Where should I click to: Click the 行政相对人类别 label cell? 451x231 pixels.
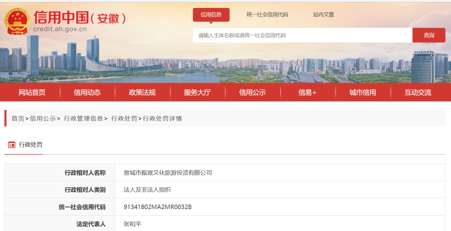60,189
